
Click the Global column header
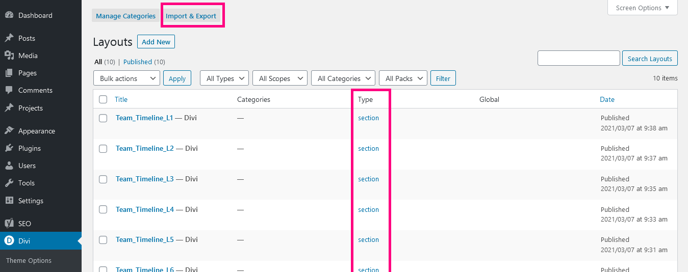(489, 99)
